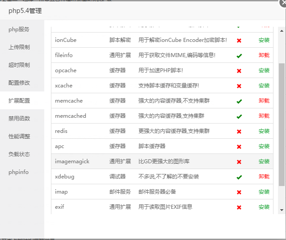286x240 pixels.
Task: Click the fileinfo extension name
Action: (63, 55)
